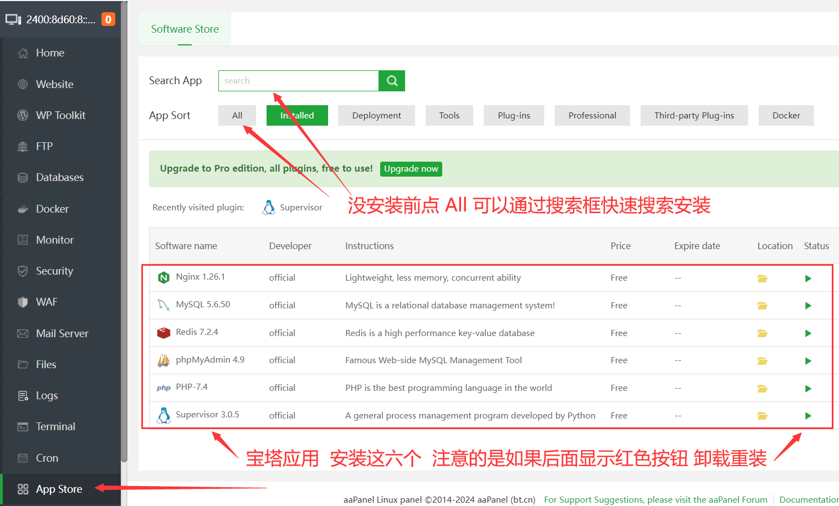
Task: Click the green magnifier search button
Action: (392, 81)
